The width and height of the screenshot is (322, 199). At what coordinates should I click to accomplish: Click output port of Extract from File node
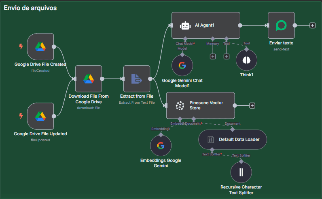150,79
